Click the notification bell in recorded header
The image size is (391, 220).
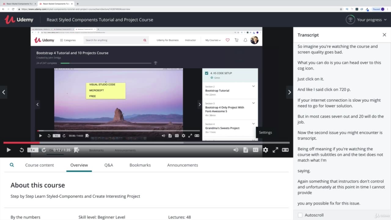[x=245, y=40]
